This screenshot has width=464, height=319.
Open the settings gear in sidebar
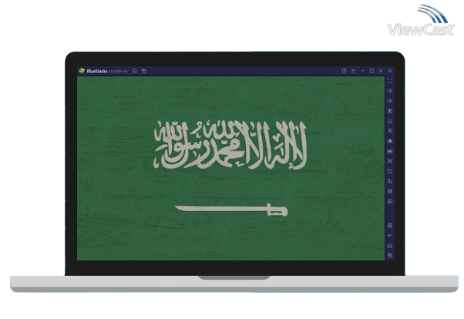[390, 226]
